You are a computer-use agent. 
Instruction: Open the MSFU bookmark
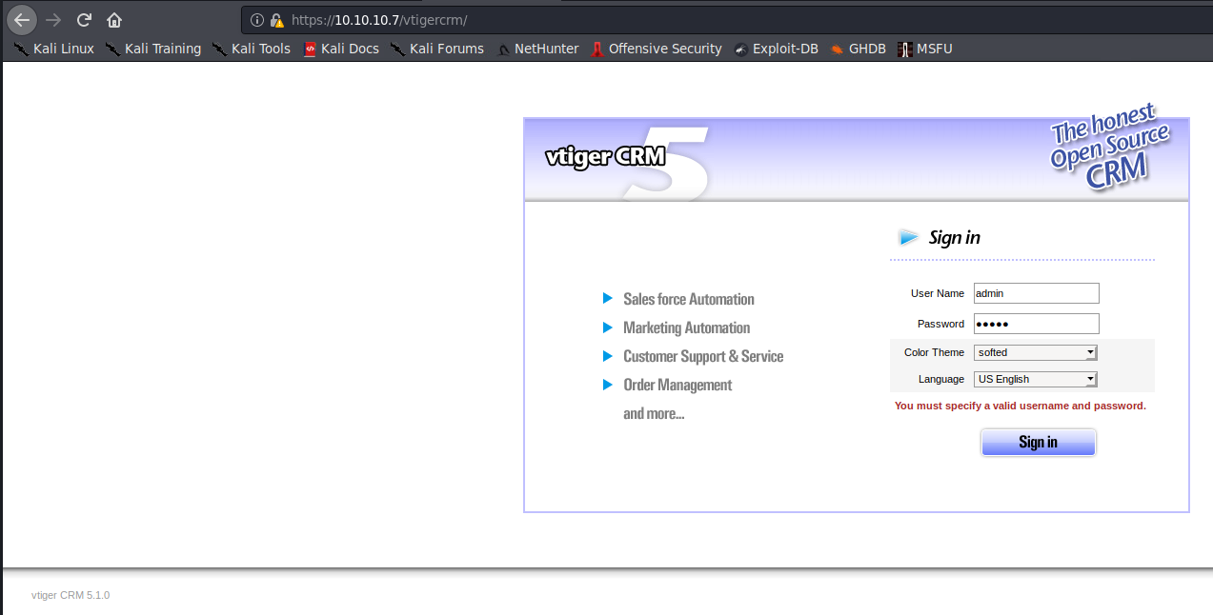pyautogui.click(x=925, y=49)
